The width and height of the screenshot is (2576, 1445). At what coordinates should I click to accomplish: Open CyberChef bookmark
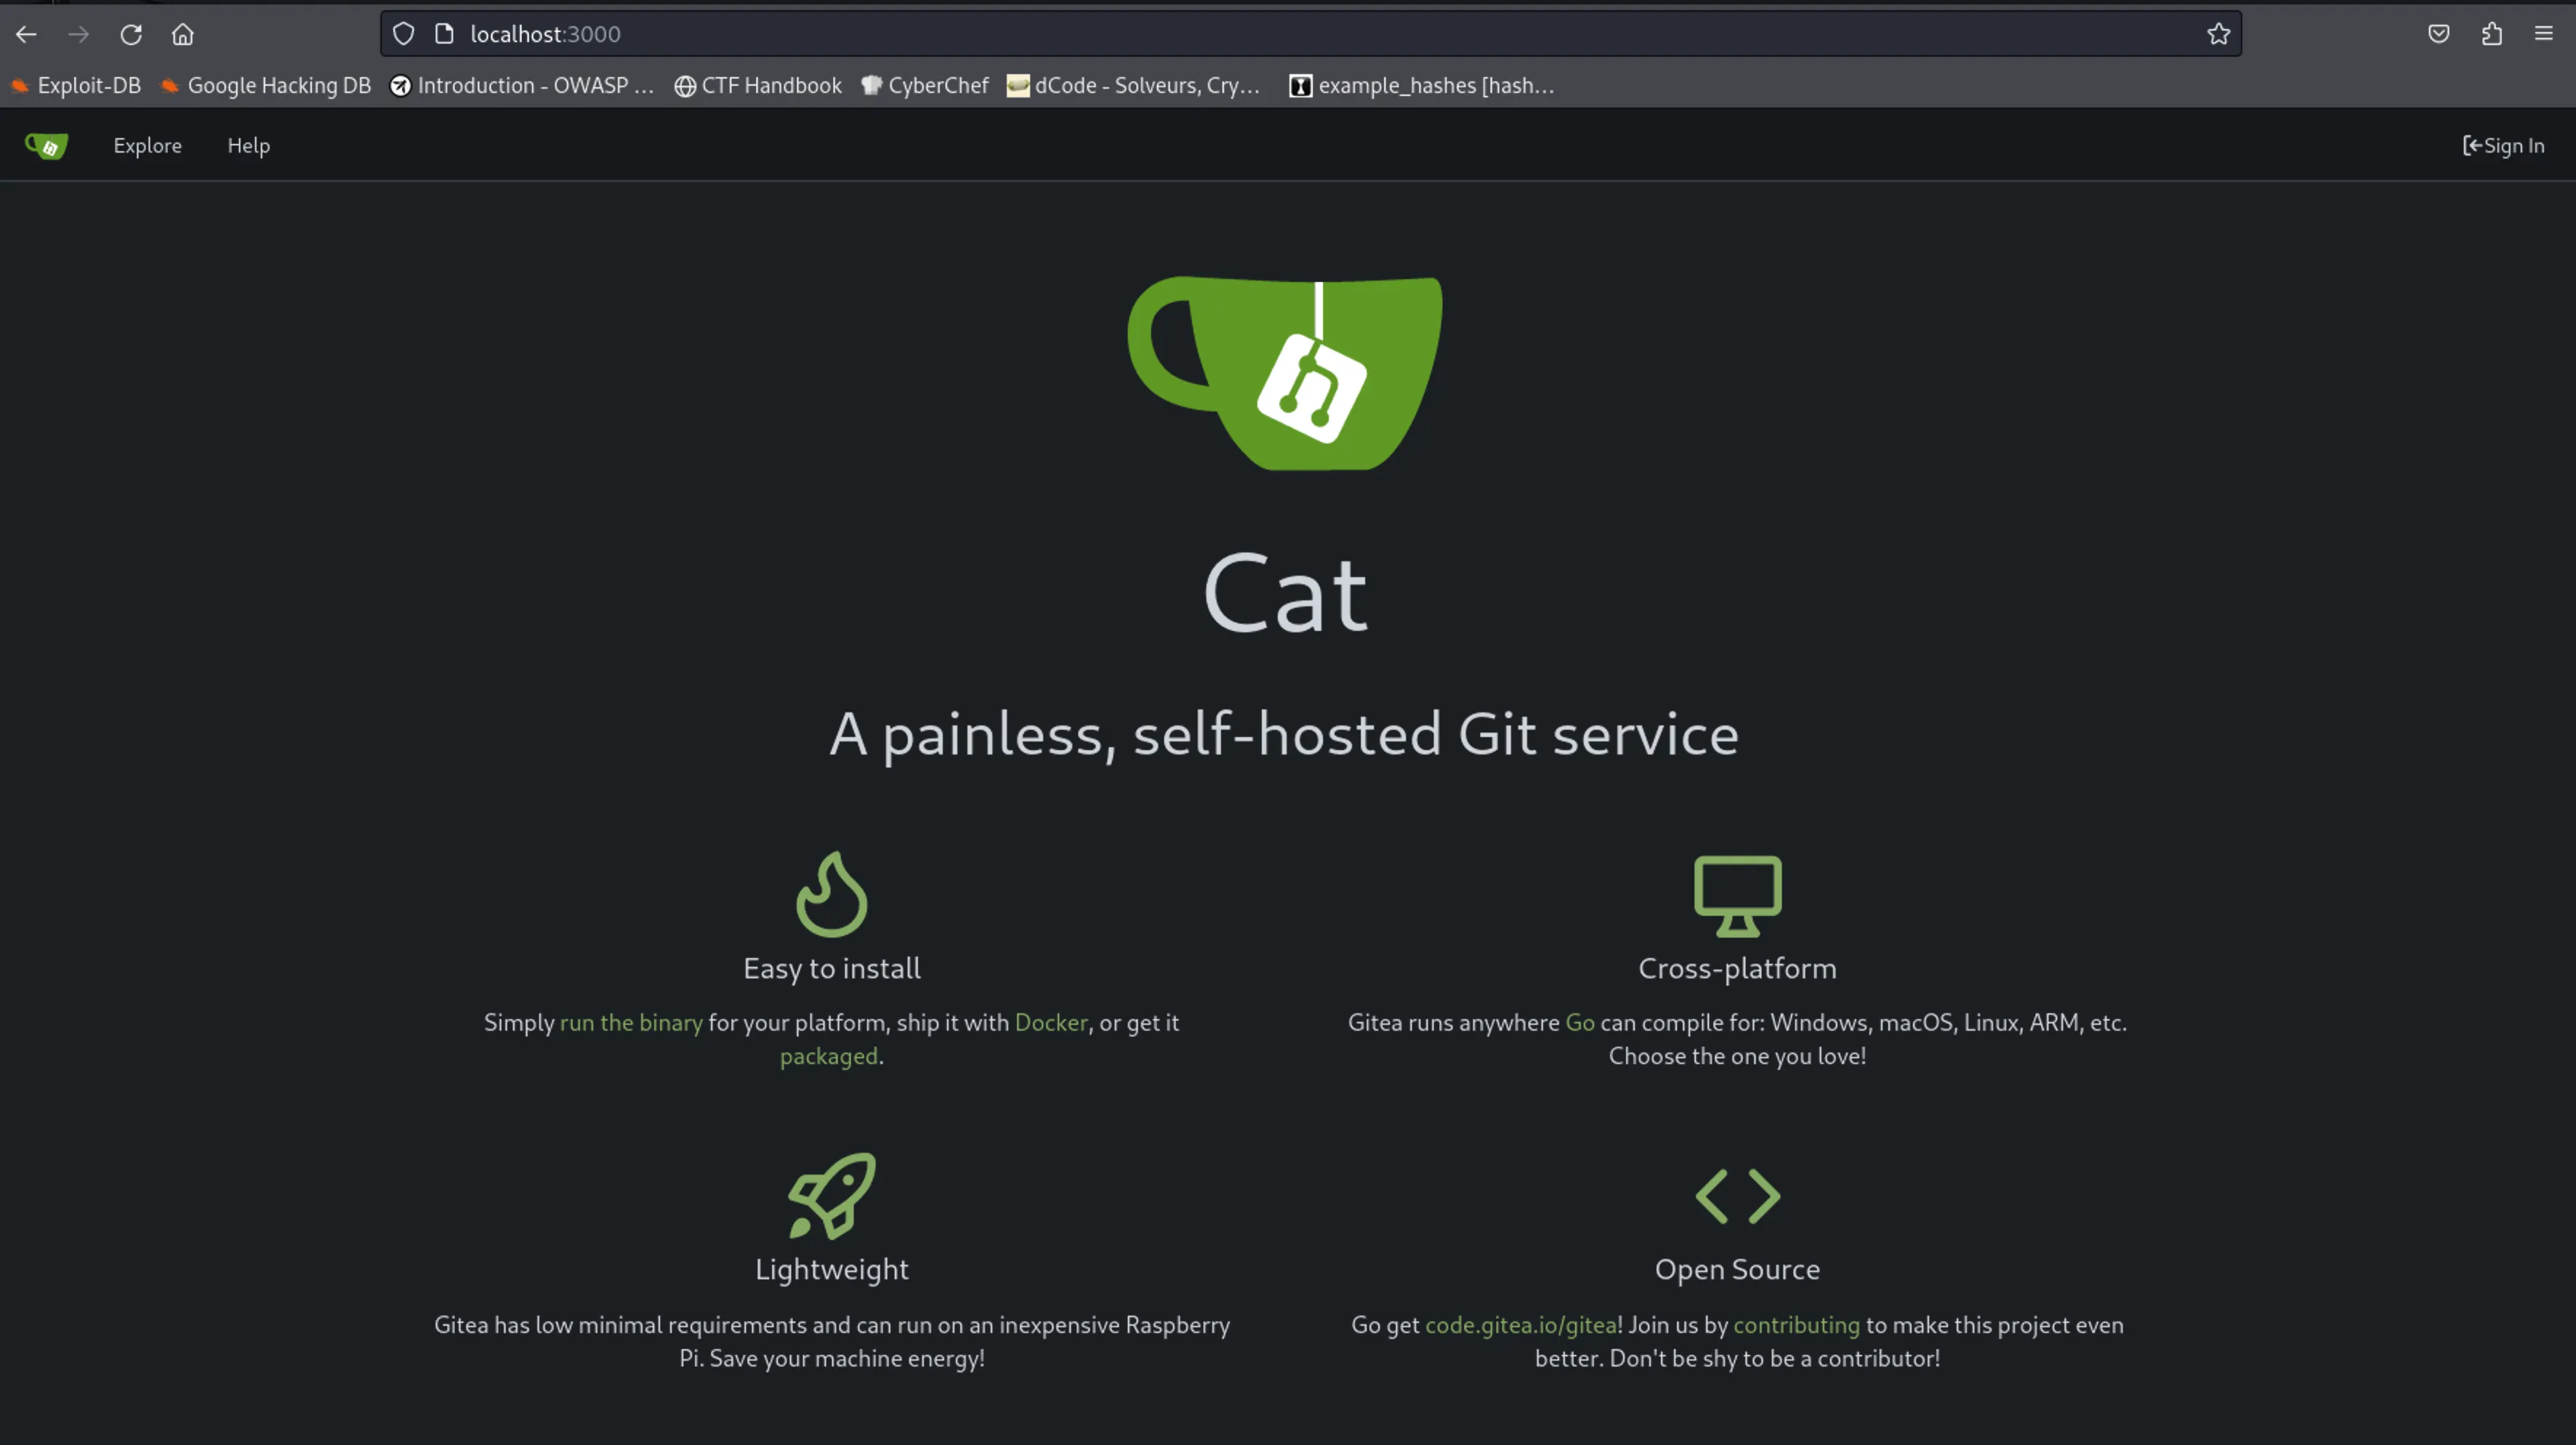tap(925, 86)
